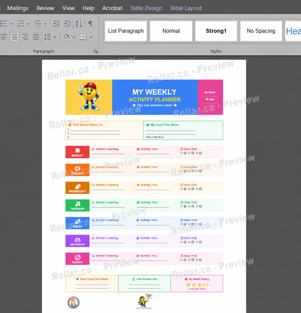Click the I Am Proud I Did heading
The image size is (301, 313).
(147, 279)
